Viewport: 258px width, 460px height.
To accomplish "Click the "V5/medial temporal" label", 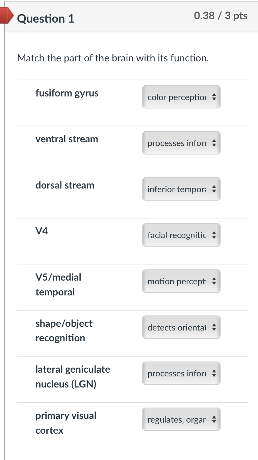I will pos(58,284).
